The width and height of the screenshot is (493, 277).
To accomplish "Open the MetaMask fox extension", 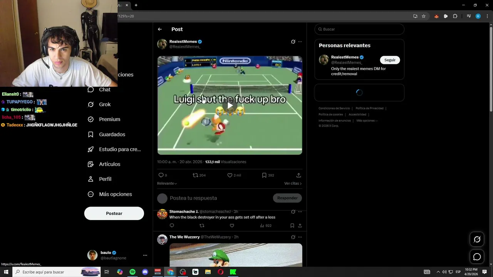I will (x=436, y=16).
